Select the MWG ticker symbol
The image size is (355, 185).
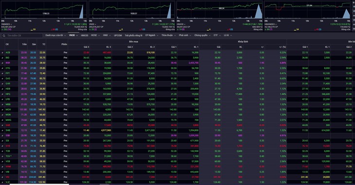pos(8,120)
